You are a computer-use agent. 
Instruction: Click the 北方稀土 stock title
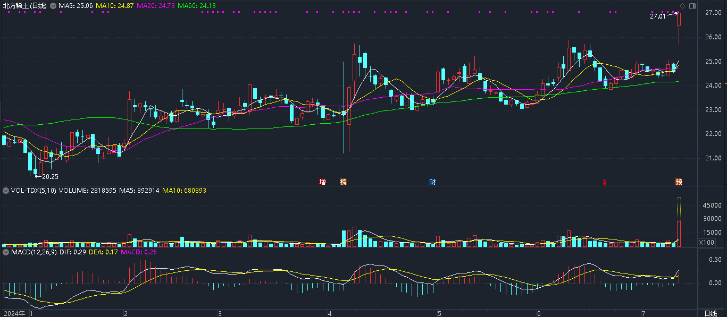pyautogui.click(x=24, y=5)
